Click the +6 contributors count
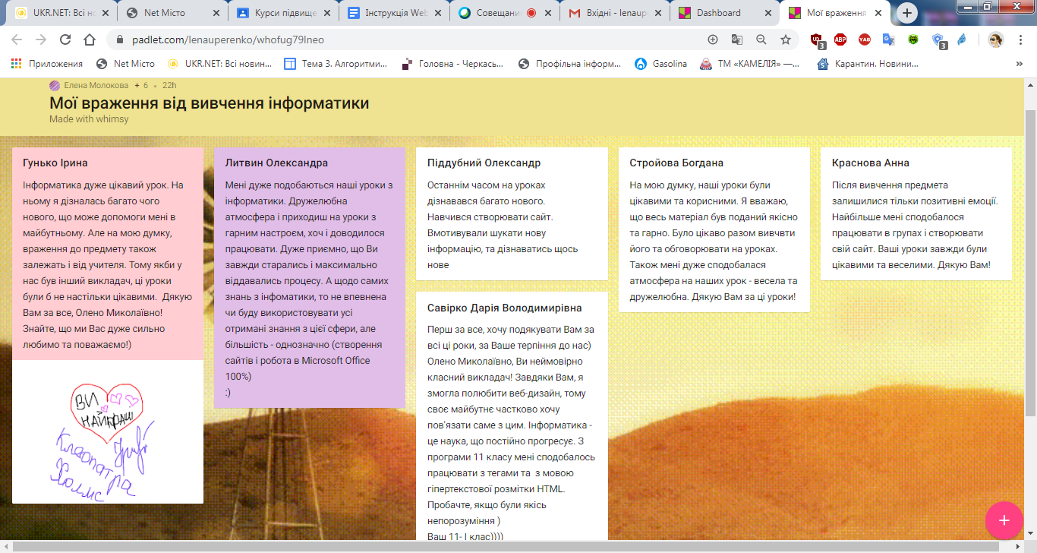The image size is (1037, 553). pyautogui.click(x=141, y=85)
